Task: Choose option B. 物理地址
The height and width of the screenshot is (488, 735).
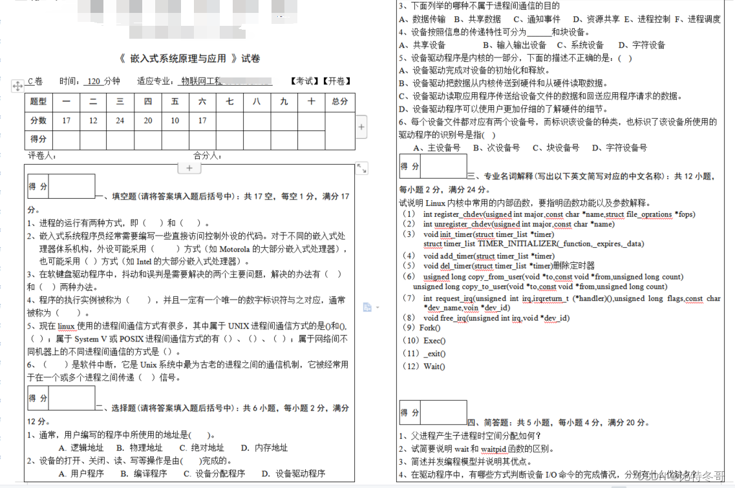Action: point(139,448)
